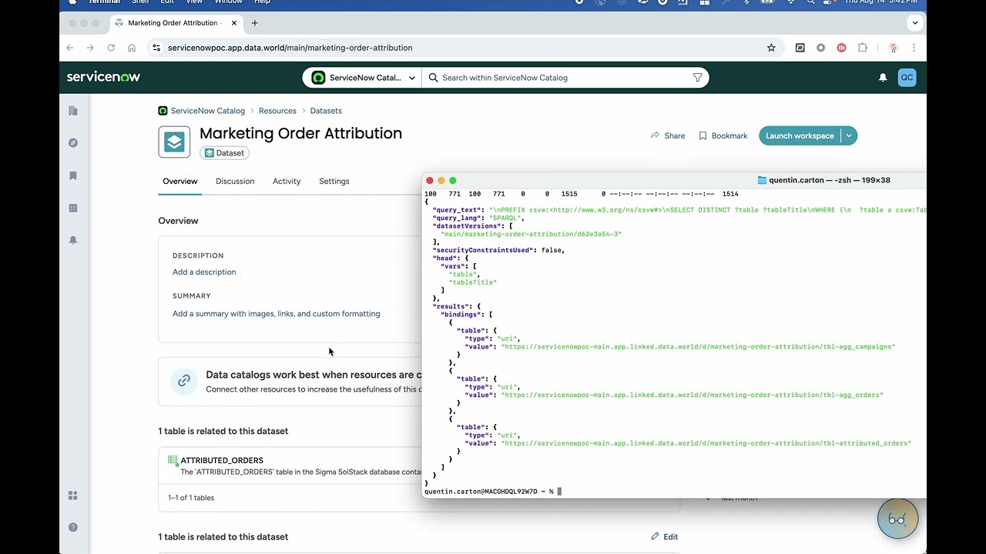Click the browser address bar URL
986x554 pixels.
(x=290, y=48)
